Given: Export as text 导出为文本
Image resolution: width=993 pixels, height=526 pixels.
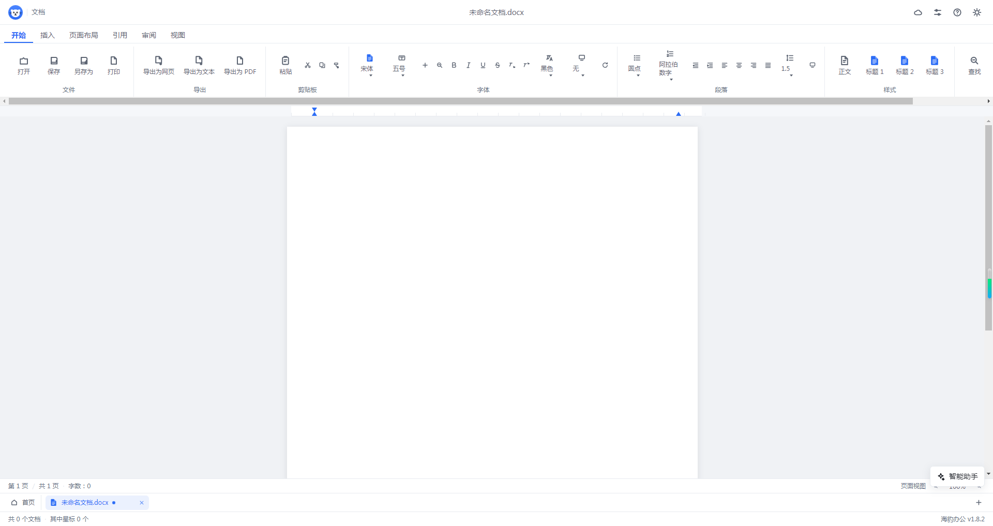Looking at the screenshot, I should click(199, 66).
